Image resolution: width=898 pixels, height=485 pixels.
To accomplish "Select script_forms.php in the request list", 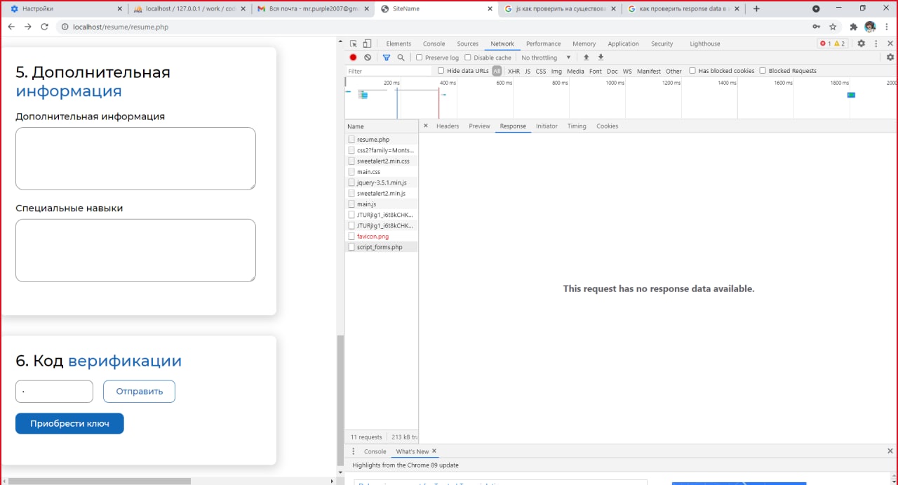I will pos(379,247).
